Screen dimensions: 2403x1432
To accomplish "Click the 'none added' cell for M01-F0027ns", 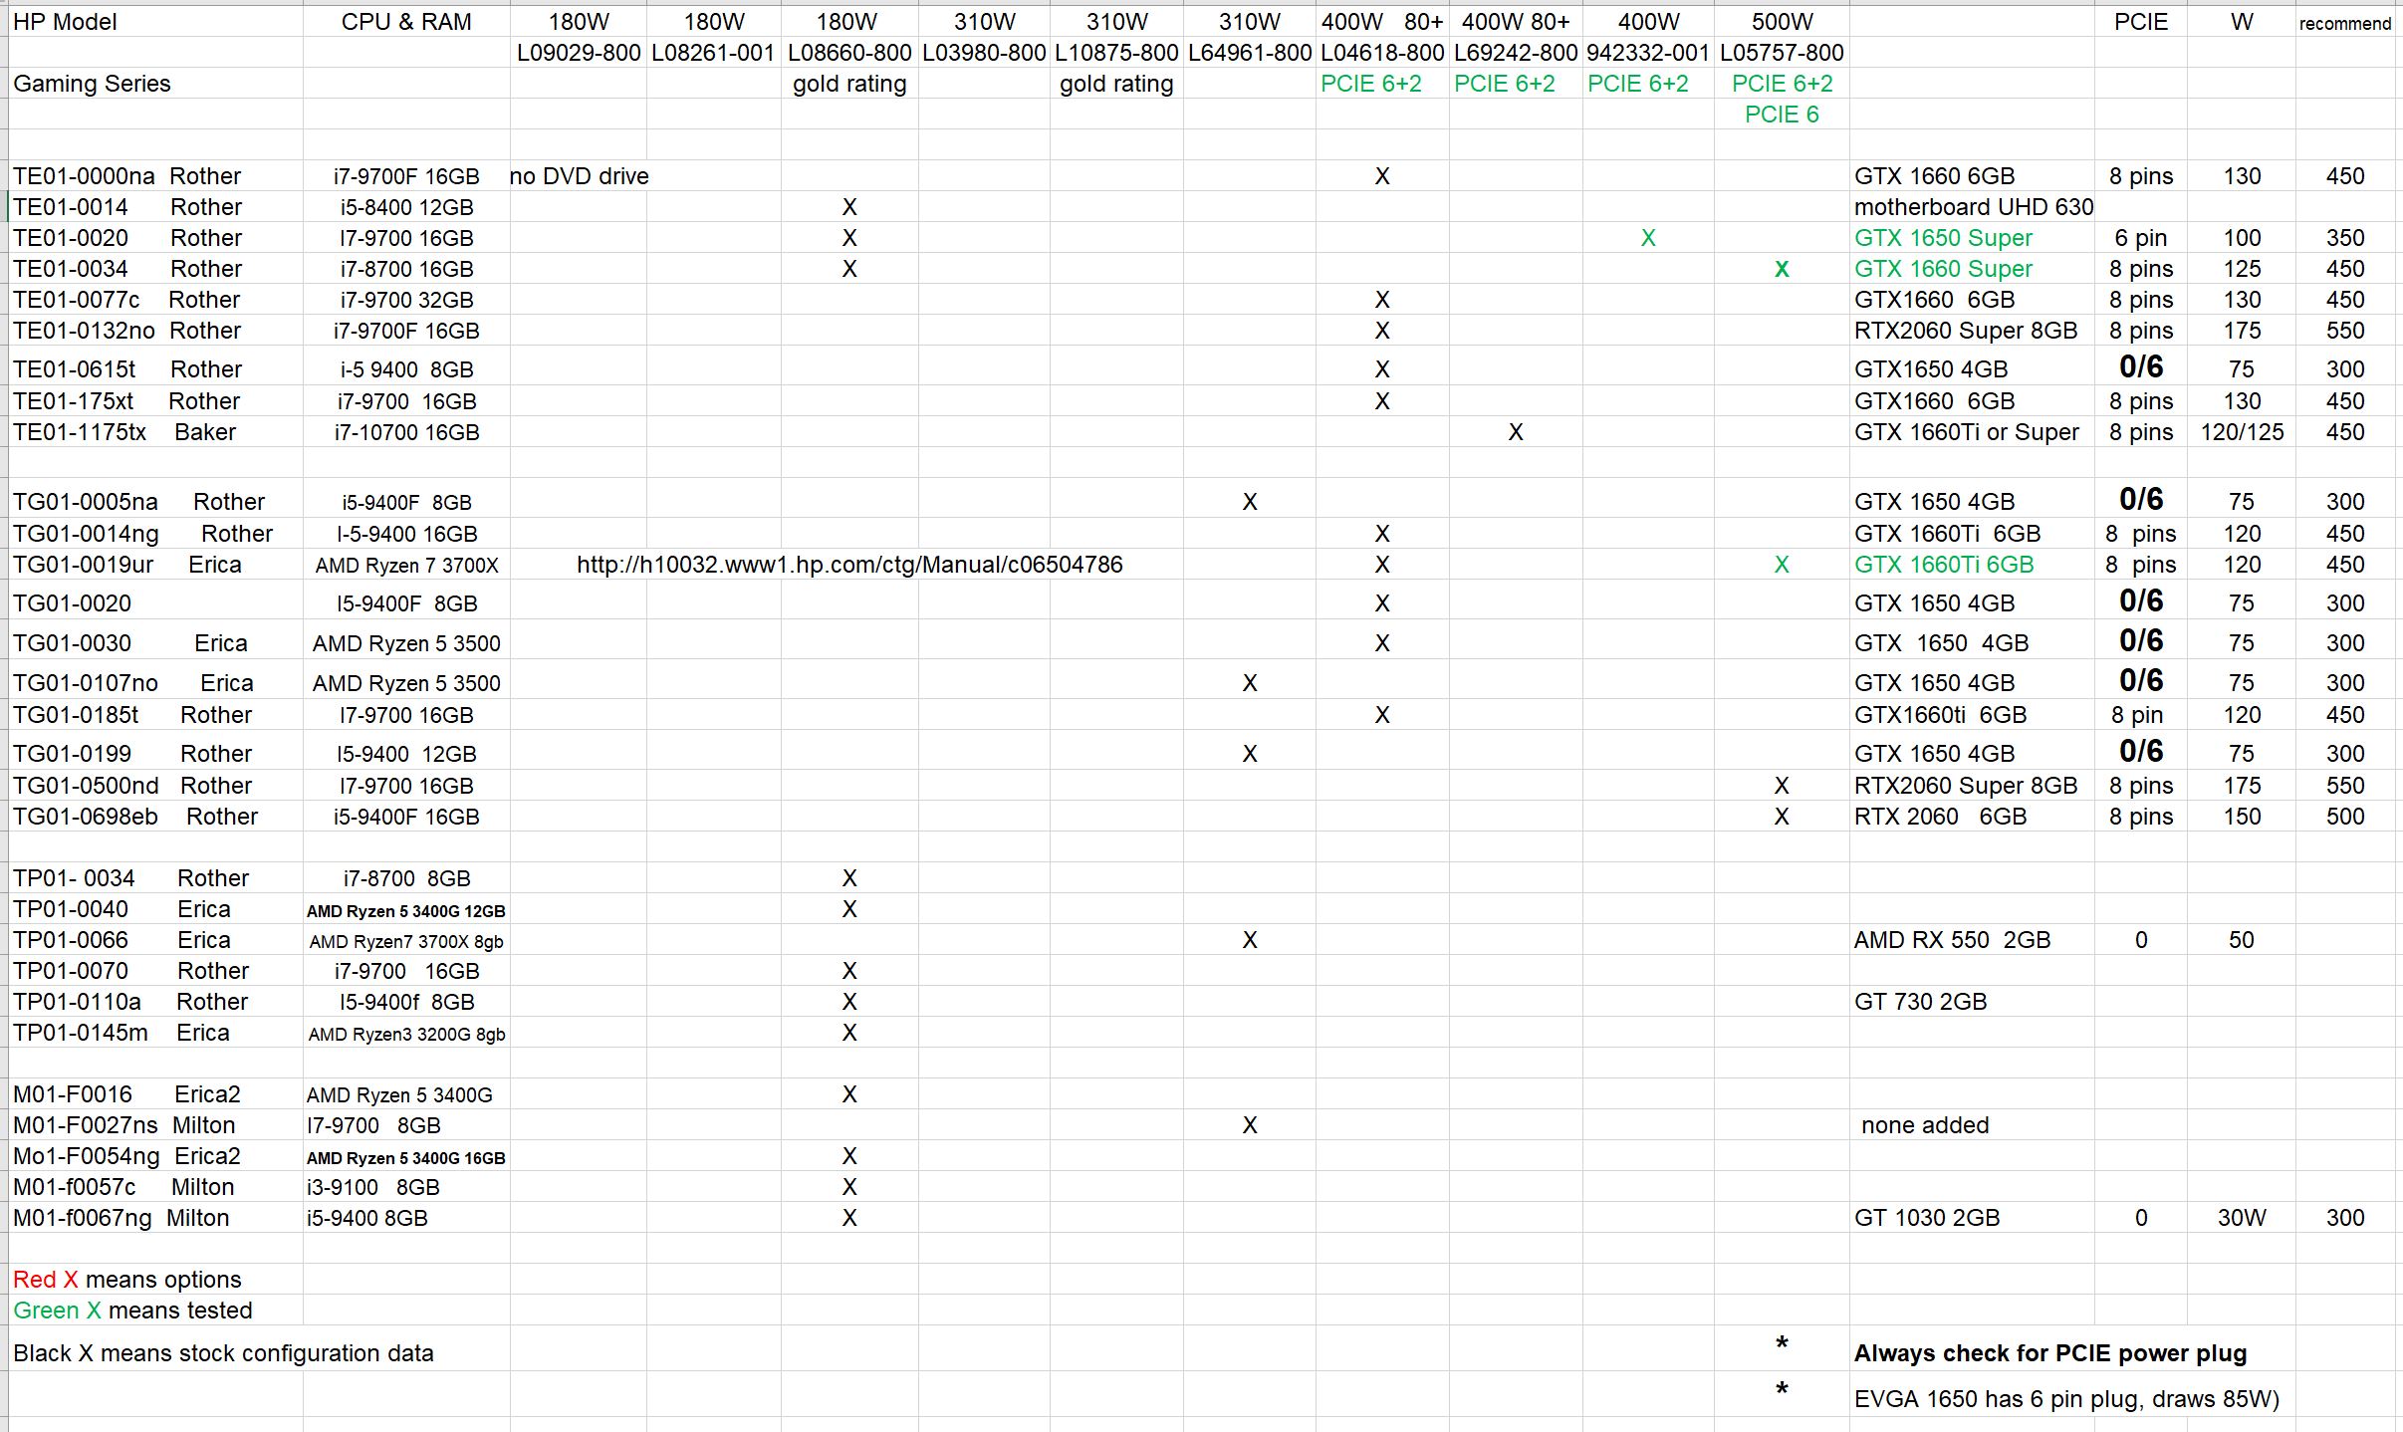I will (1924, 1124).
